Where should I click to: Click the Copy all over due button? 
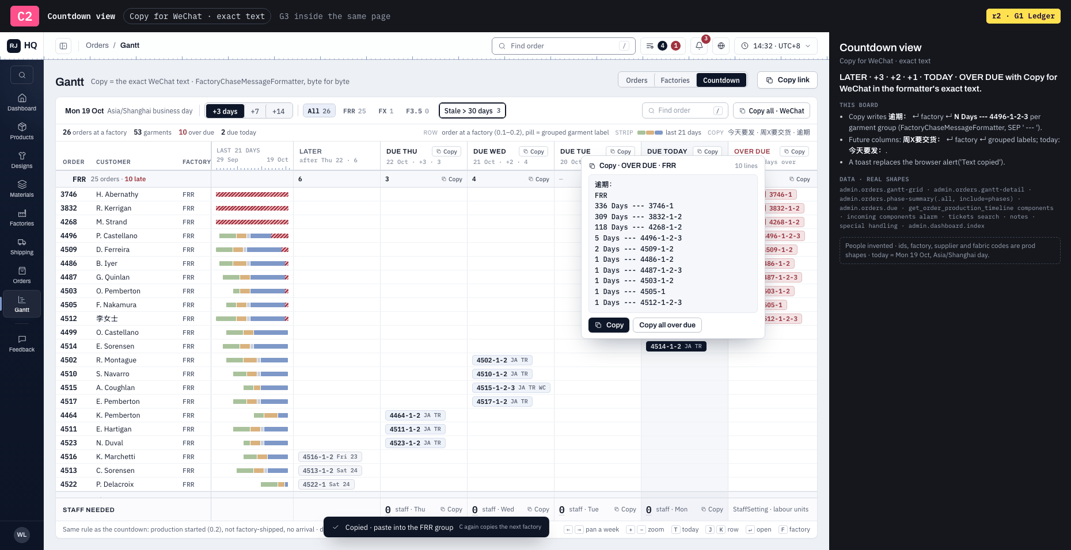pyautogui.click(x=667, y=325)
